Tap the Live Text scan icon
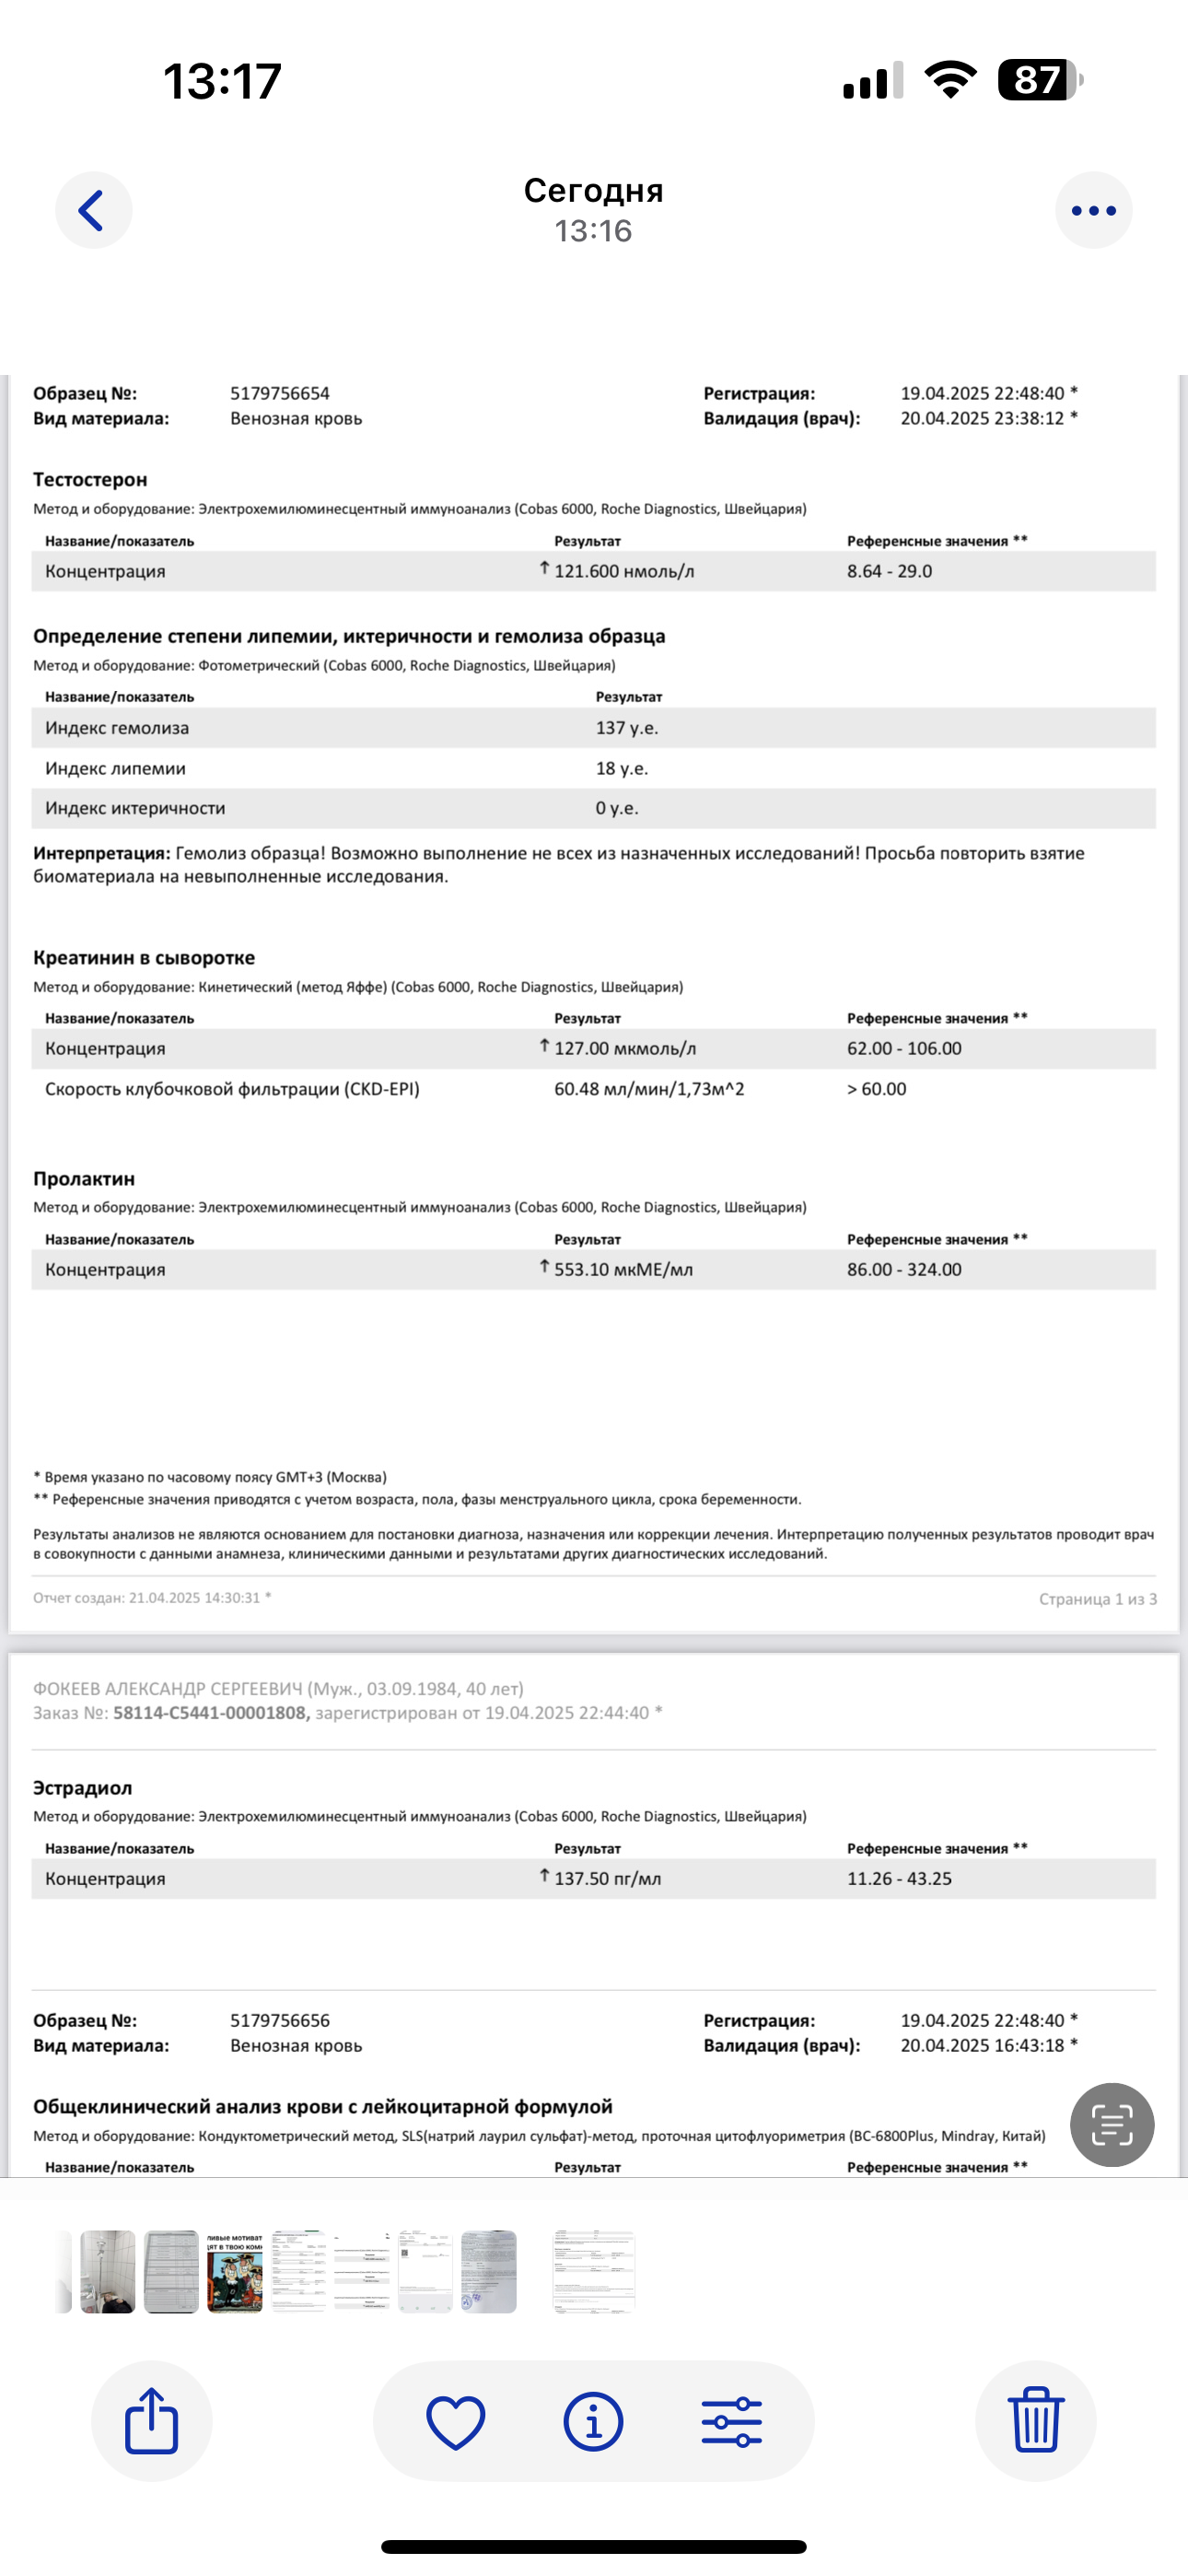The height and width of the screenshot is (2576, 1188). tap(1111, 2124)
